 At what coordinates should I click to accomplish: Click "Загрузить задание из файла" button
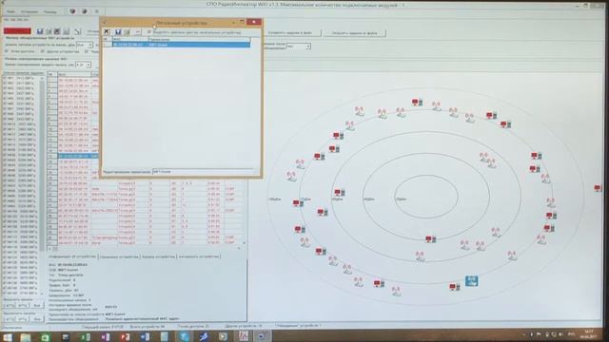point(355,33)
